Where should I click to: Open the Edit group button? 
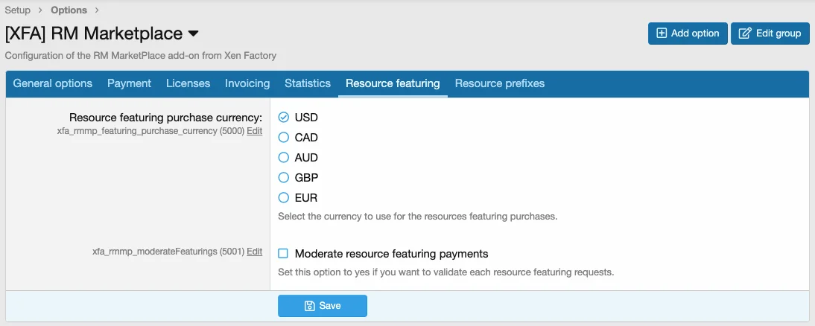coord(770,33)
